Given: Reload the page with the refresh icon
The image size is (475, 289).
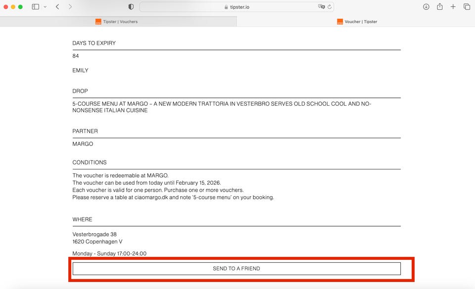Looking at the screenshot, I should coord(330,6).
